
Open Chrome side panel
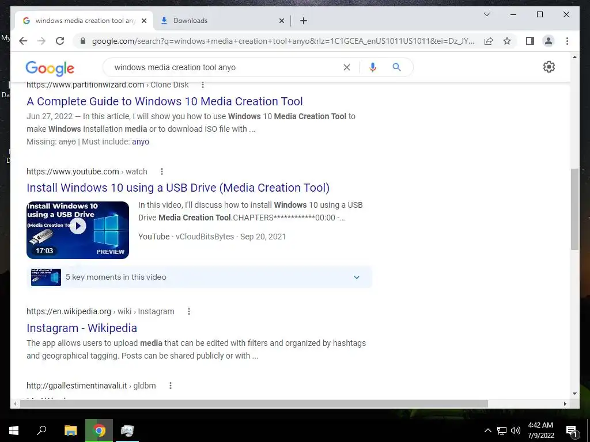point(530,41)
